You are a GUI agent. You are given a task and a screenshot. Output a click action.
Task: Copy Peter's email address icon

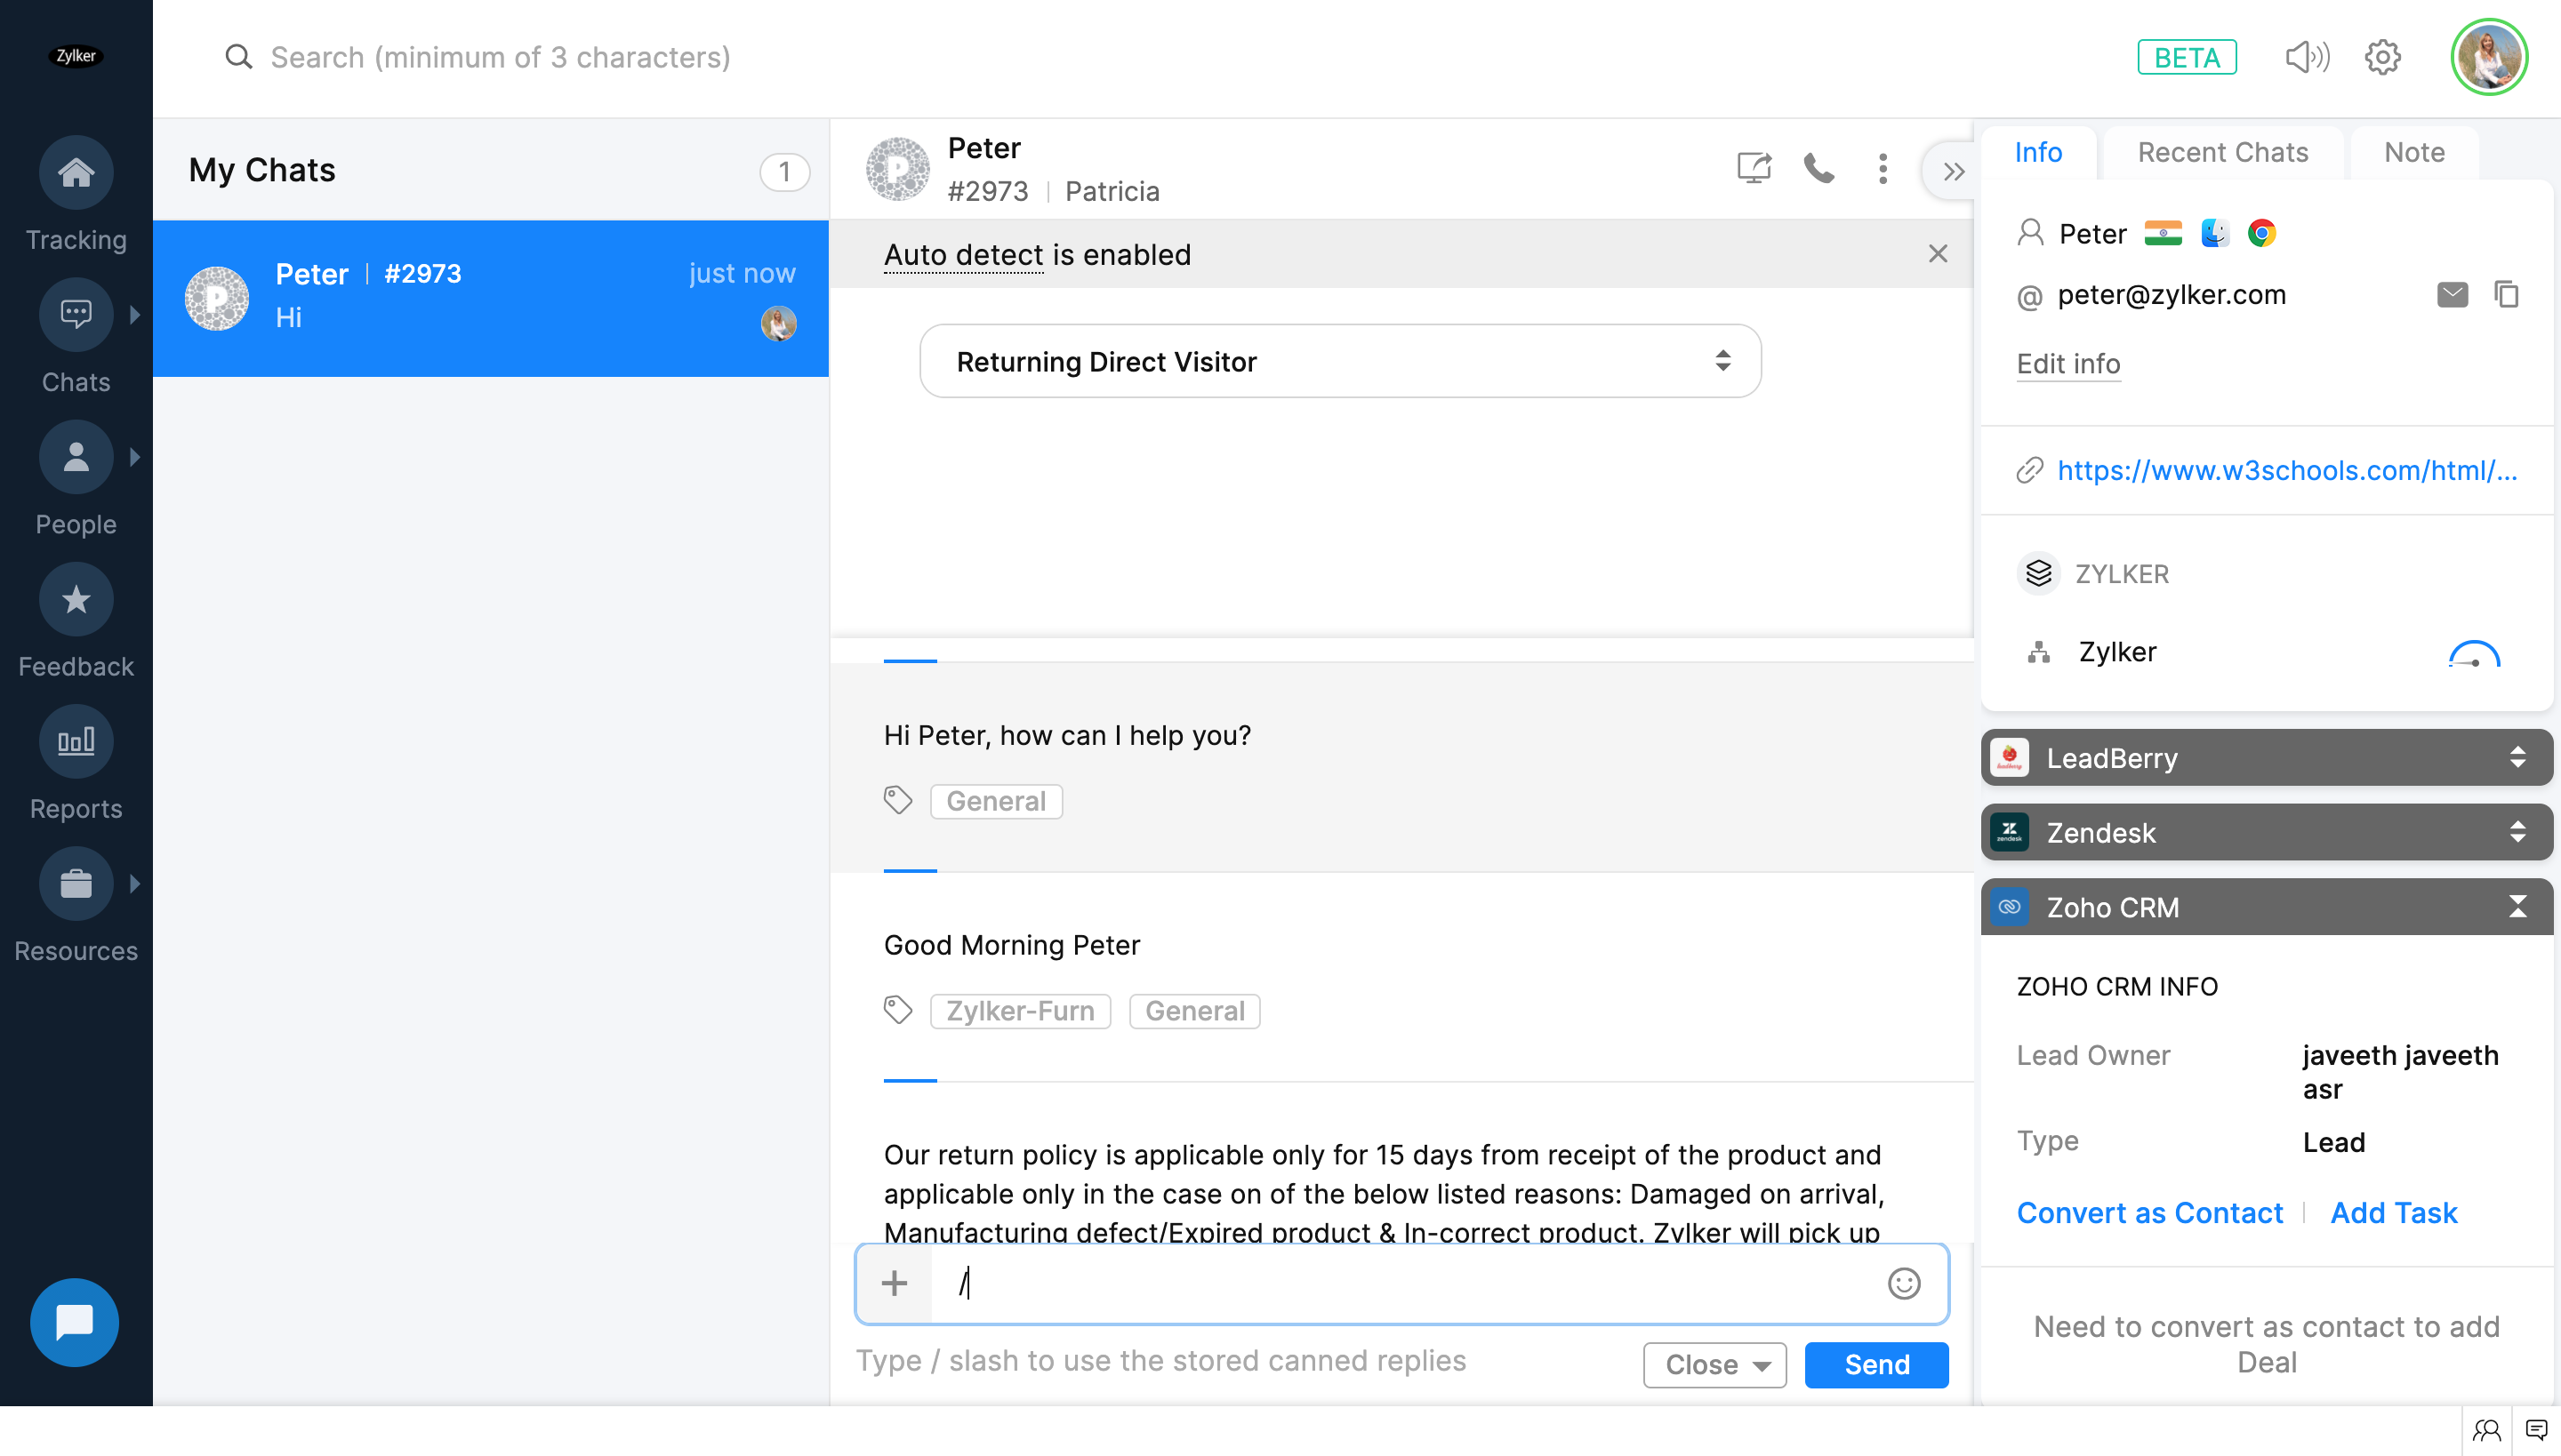click(x=2506, y=294)
